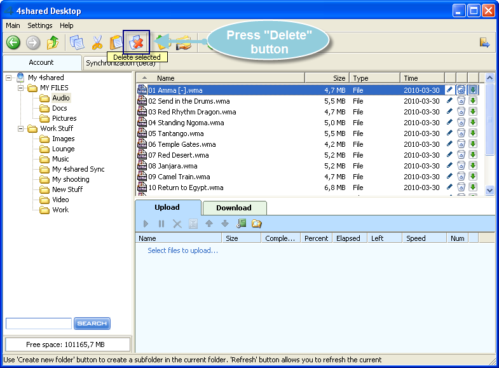
Task: Click rename pencil for 02 Send in the Drums.wma
Action: click(x=449, y=101)
